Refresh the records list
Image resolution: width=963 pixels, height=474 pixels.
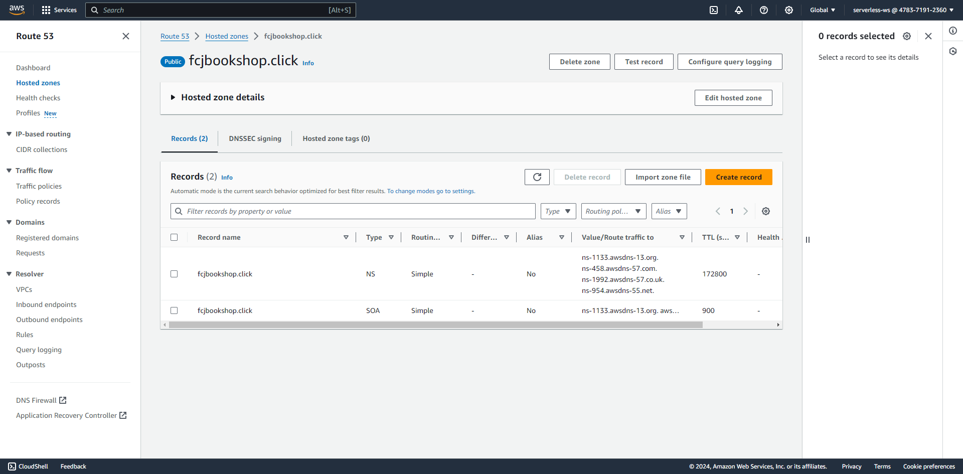pyautogui.click(x=537, y=177)
